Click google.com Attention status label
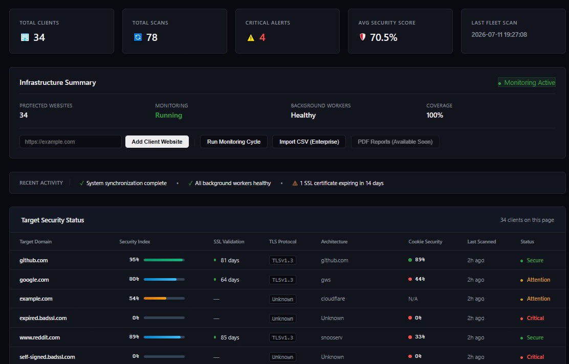This screenshot has height=364, width=569. [x=538, y=280]
